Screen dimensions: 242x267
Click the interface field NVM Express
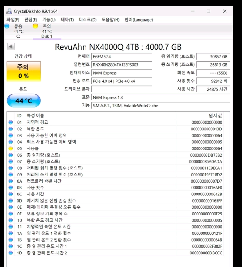coord(122,73)
